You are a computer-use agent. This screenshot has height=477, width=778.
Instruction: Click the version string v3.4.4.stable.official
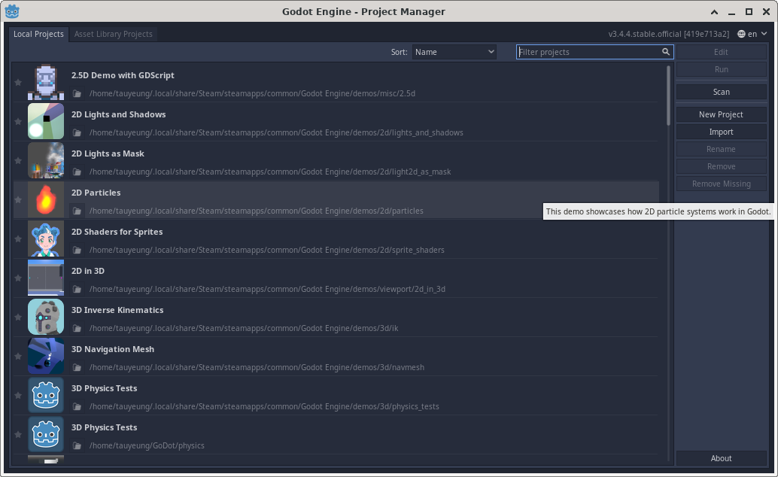669,34
